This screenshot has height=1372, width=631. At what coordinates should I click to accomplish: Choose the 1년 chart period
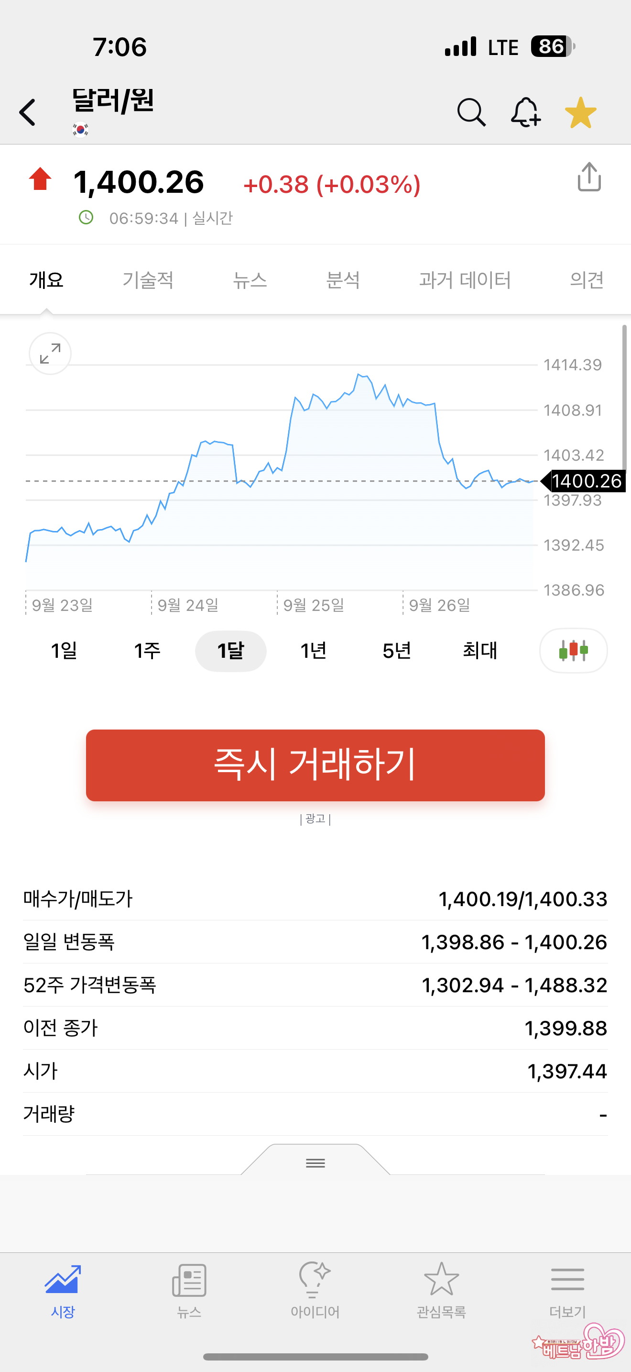(314, 651)
